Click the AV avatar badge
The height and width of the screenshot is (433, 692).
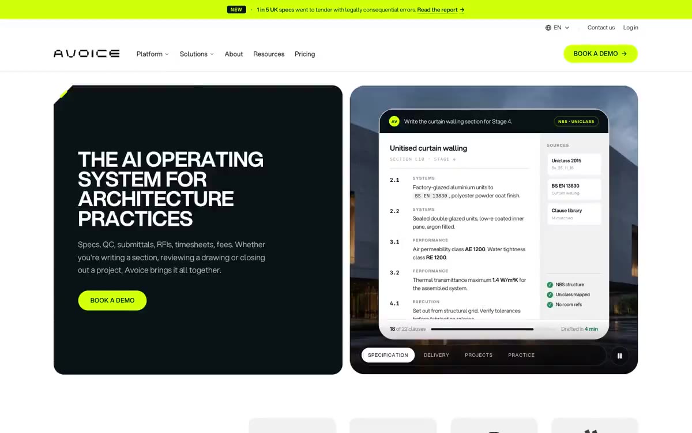pyautogui.click(x=394, y=121)
